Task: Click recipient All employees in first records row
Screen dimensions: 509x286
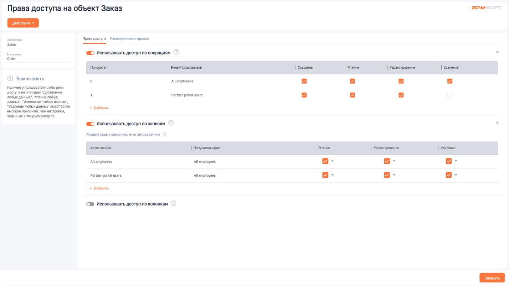Action: (205, 162)
